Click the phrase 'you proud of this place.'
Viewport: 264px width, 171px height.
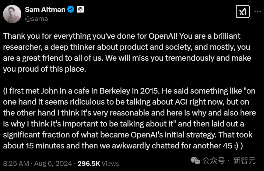point(45,69)
